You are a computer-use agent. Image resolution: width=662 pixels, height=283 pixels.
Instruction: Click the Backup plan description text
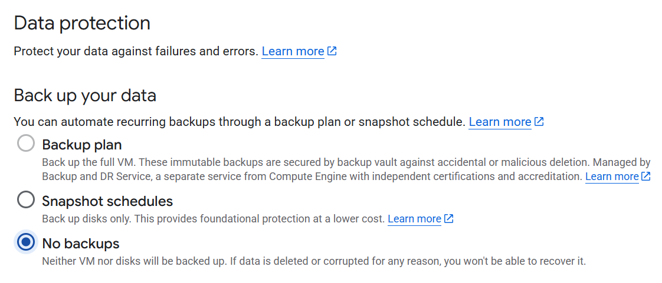tap(295, 162)
